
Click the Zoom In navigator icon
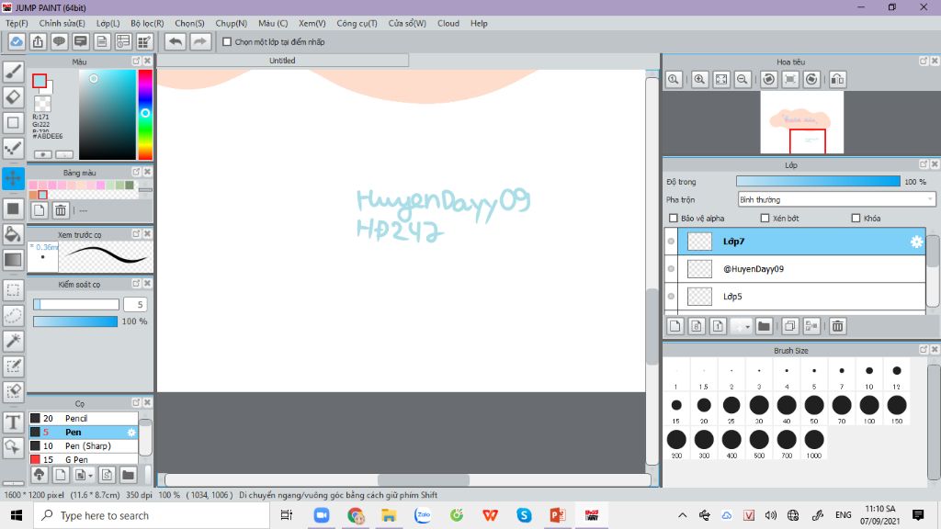699,79
